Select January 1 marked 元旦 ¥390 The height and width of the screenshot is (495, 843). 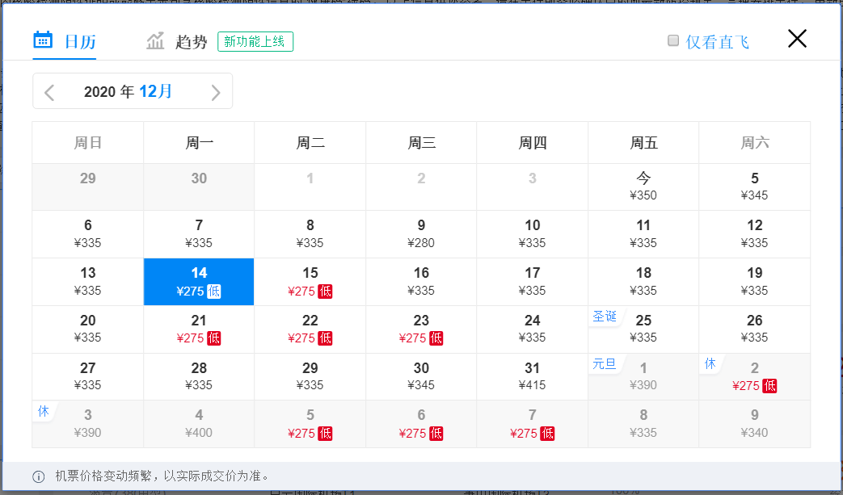[x=643, y=376]
